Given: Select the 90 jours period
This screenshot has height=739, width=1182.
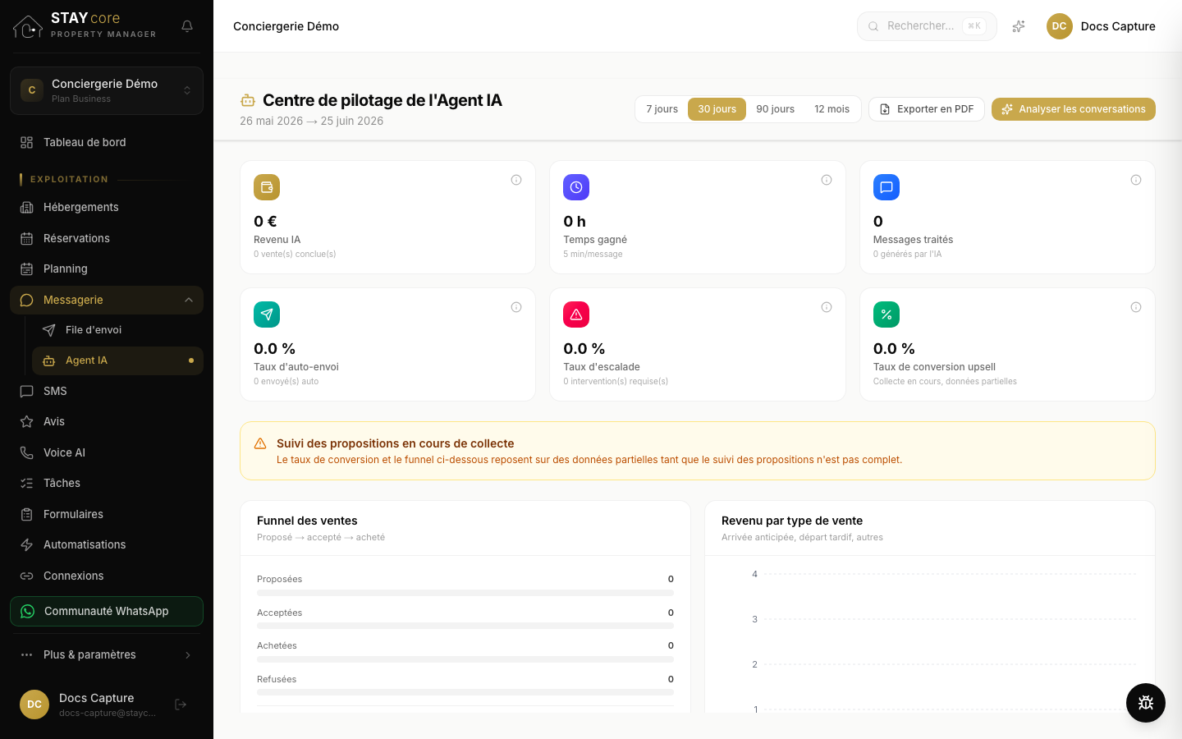Looking at the screenshot, I should pyautogui.click(x=775, y=109).
